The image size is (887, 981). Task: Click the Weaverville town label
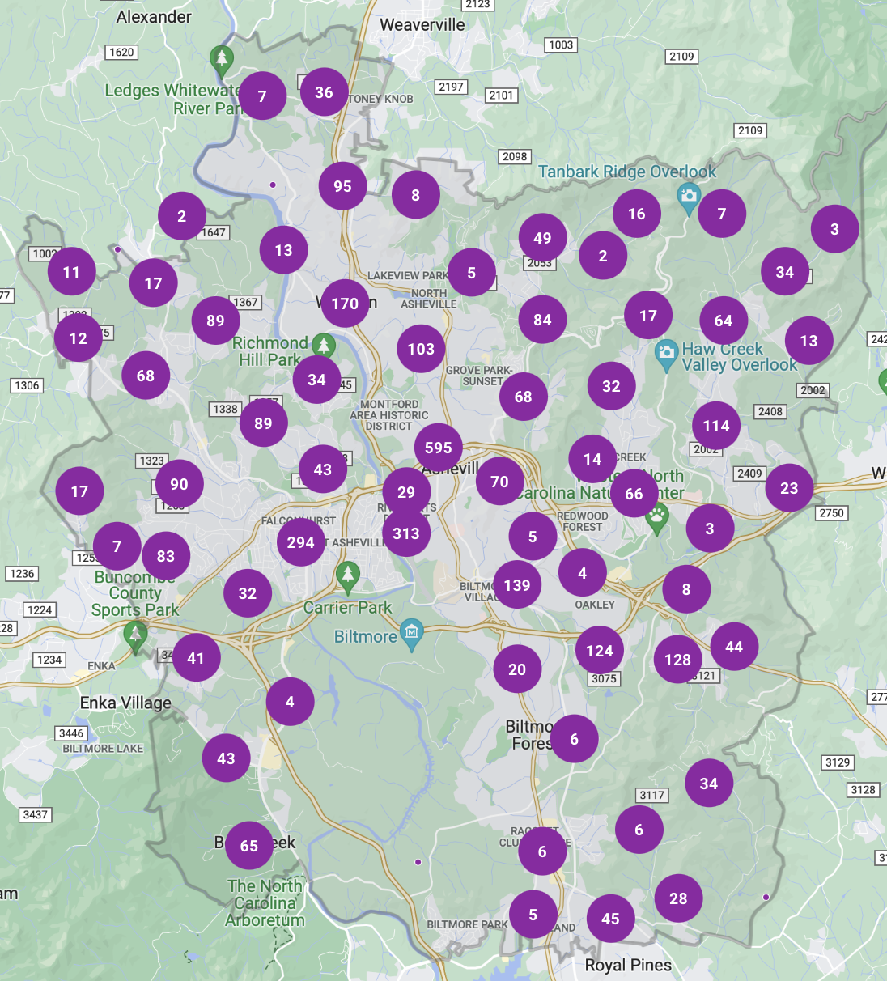tap(422, 25)
